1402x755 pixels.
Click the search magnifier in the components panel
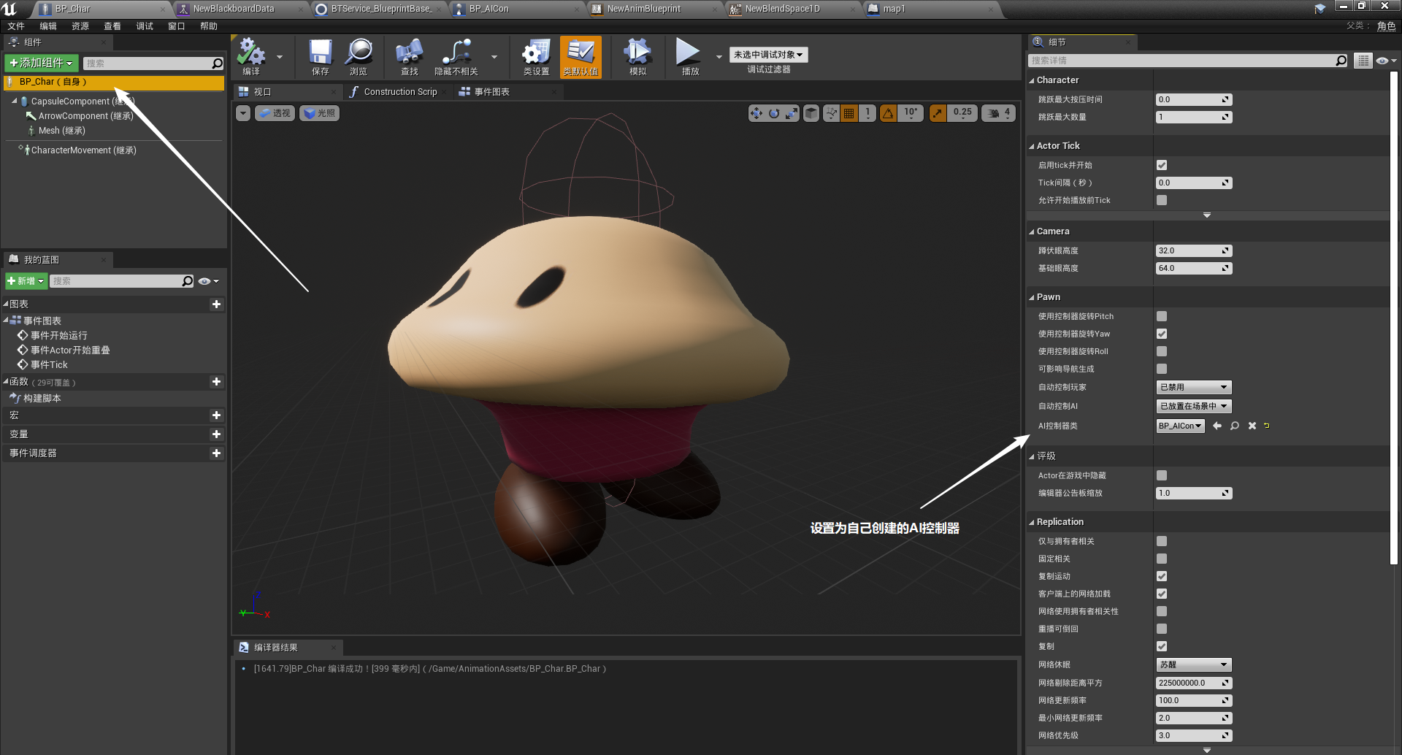click(x=217, y=64)
